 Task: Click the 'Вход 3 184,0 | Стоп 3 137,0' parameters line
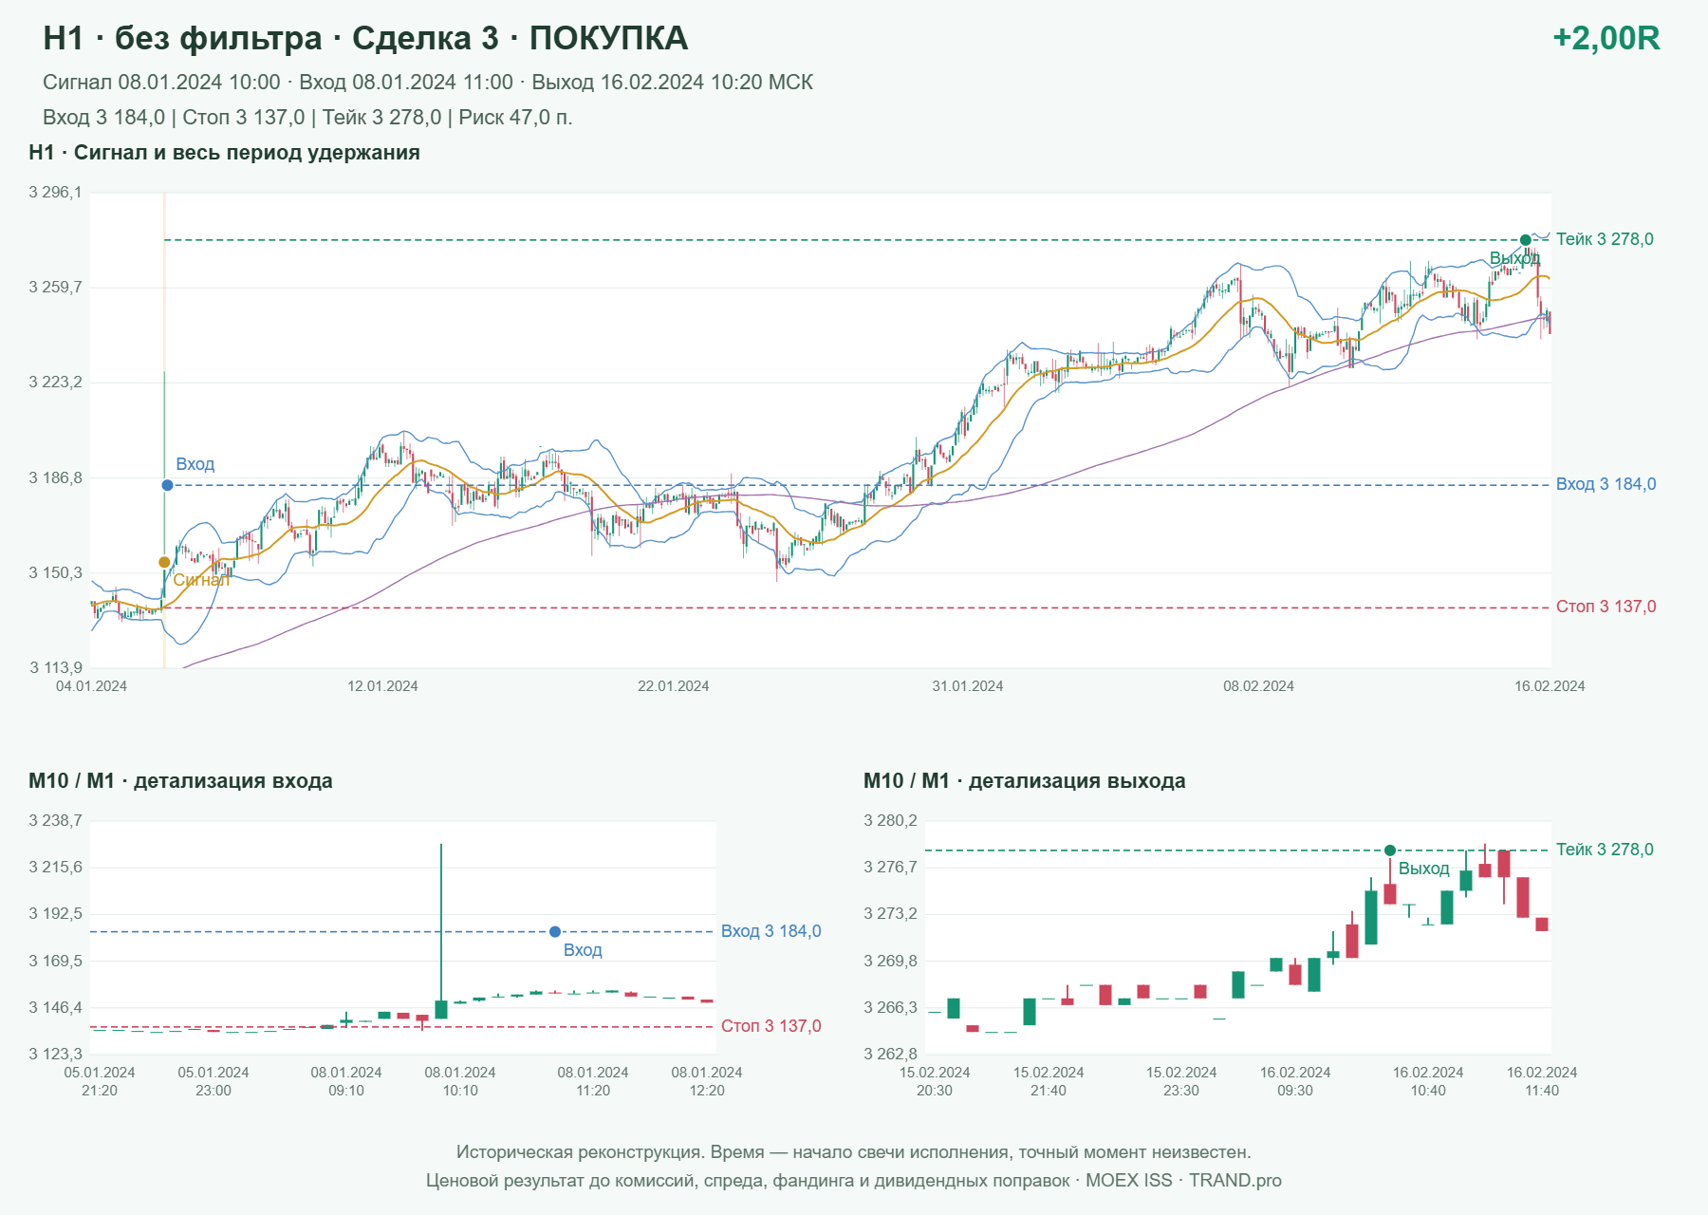tap(307, 118)
